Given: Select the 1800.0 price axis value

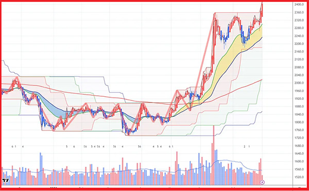Looking at the screenshot, I should point(299,122).
